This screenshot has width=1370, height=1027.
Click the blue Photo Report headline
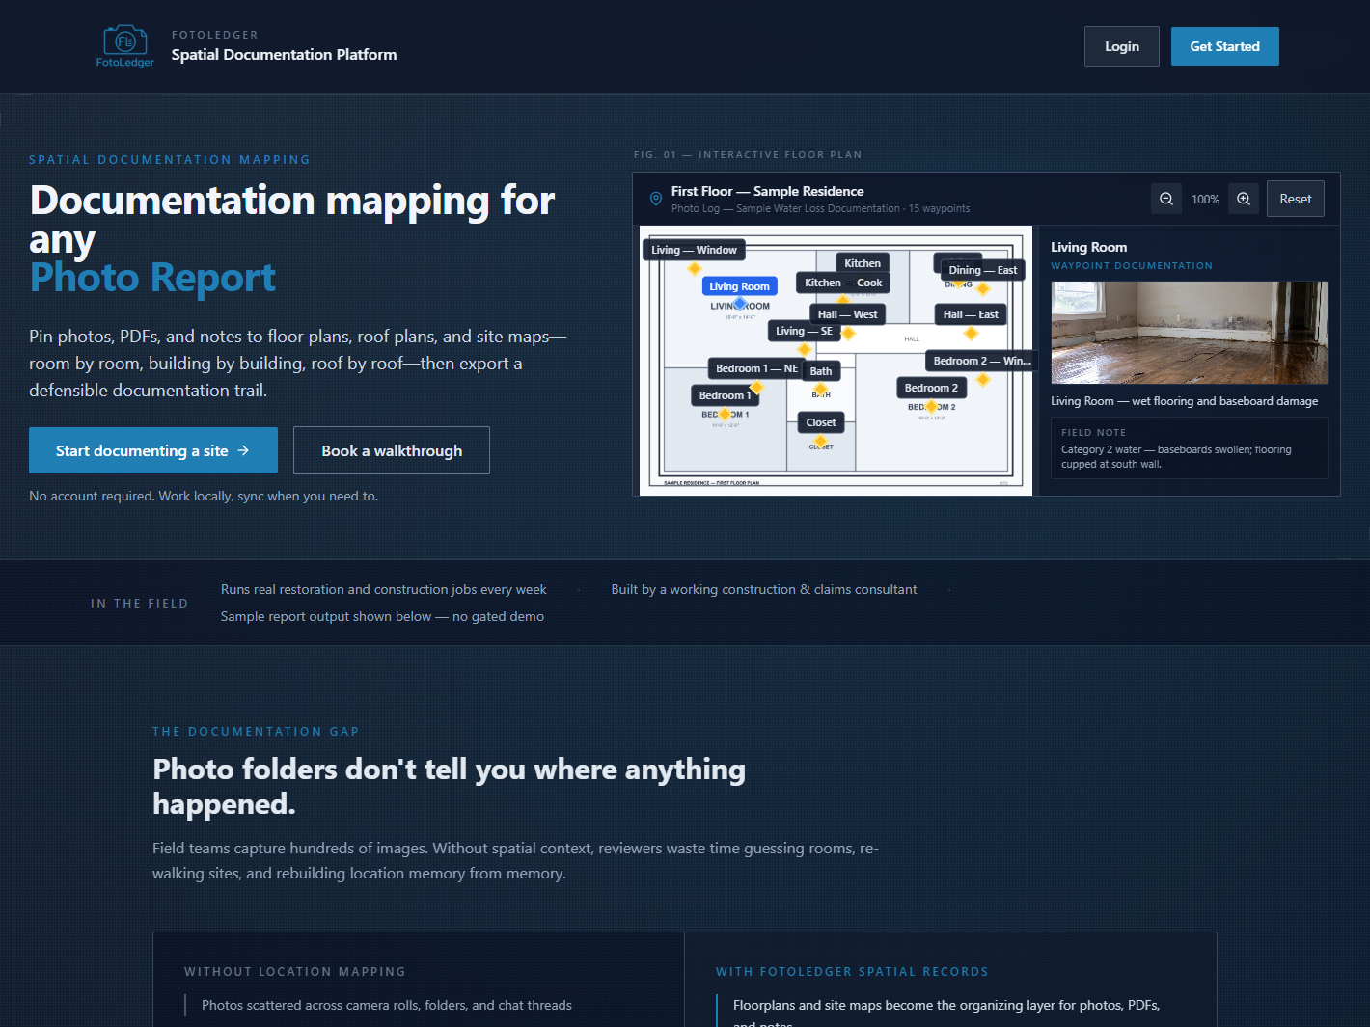152,278
